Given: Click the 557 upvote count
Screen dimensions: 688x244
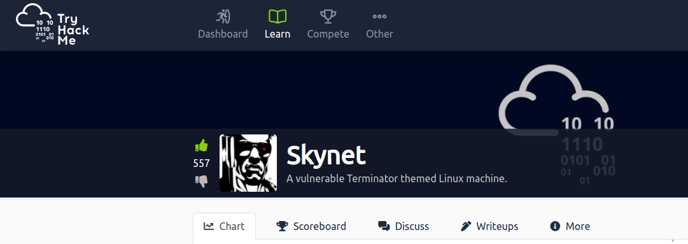Looking at the screenshot, I should coord(201,163).
